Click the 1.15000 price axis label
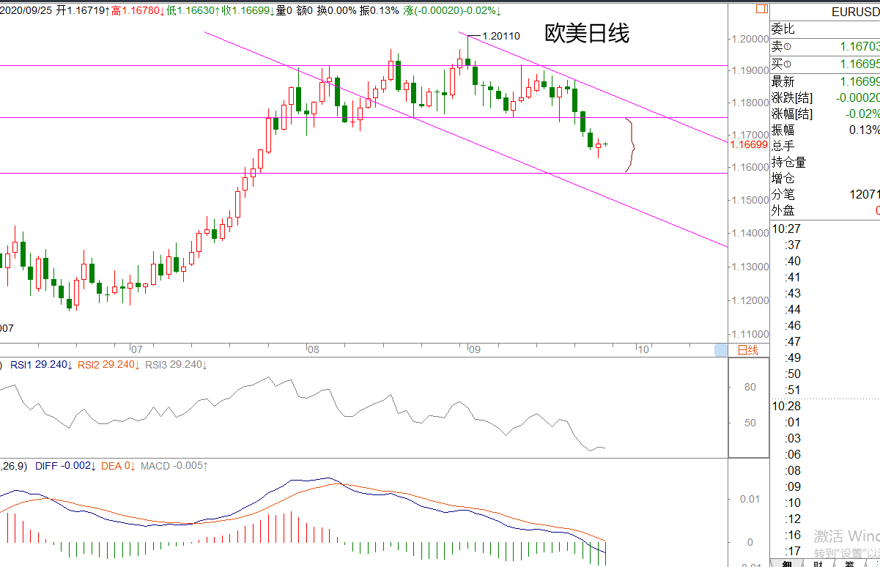The height and width of the screenshot is (567, 880). click(x=749, y=200)
